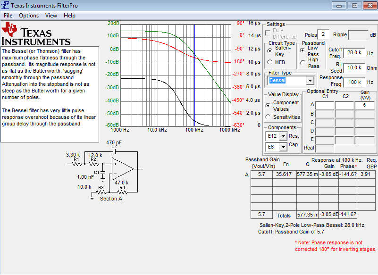This screenshot has height=275, width=378.
Task: Open the E12 resistor series dropdown
Action: coord(283,136)
